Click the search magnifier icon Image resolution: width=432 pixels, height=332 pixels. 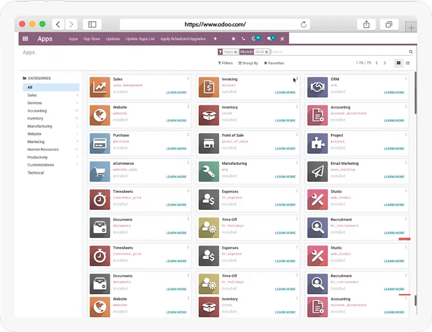[x=411, y=52]
